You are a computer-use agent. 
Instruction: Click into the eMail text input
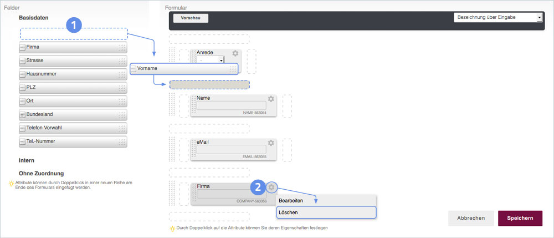pyautogui.click(x=231, y=149)
